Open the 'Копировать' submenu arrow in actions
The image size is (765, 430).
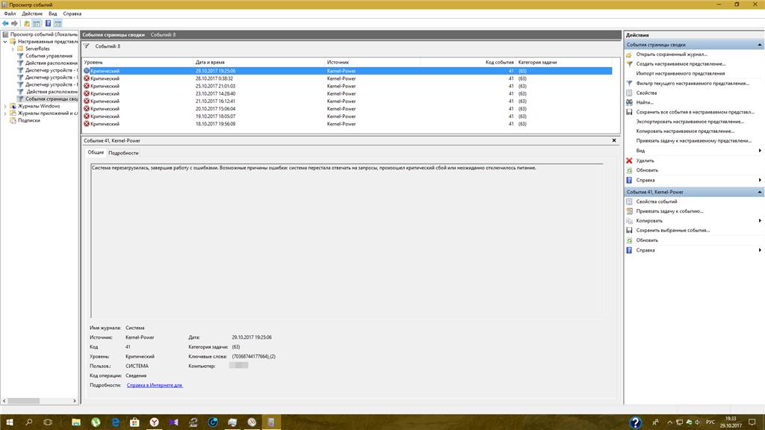[x=760, y=221]
